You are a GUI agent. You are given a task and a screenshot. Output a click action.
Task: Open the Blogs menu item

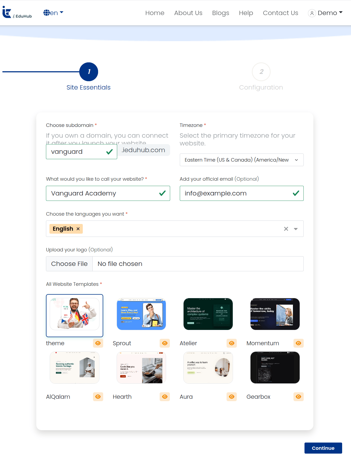221,13
